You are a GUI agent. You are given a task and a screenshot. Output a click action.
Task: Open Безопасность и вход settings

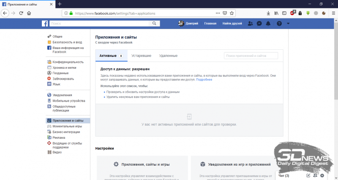(x=68, y=42)
